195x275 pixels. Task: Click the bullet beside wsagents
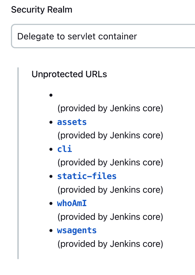[x=50, y=231]
